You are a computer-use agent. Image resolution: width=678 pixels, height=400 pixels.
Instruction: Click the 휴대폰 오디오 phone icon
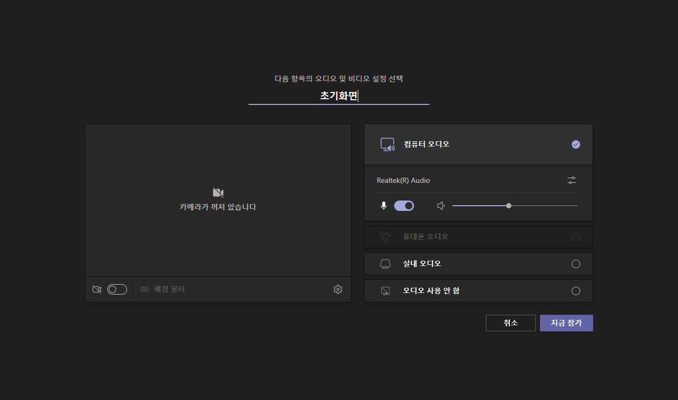click(x=385, y=236)
